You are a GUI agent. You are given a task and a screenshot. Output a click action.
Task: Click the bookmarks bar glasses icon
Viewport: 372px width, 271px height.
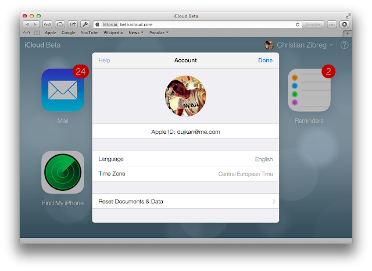click(27, 33)
